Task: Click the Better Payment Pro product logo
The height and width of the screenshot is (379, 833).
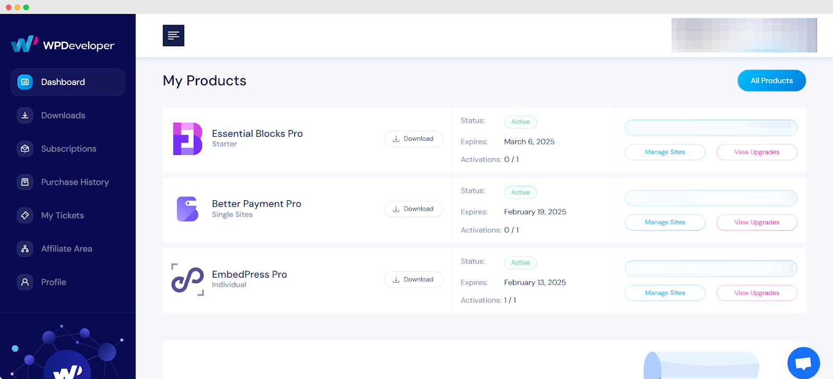Action: (x=187, y=209)
